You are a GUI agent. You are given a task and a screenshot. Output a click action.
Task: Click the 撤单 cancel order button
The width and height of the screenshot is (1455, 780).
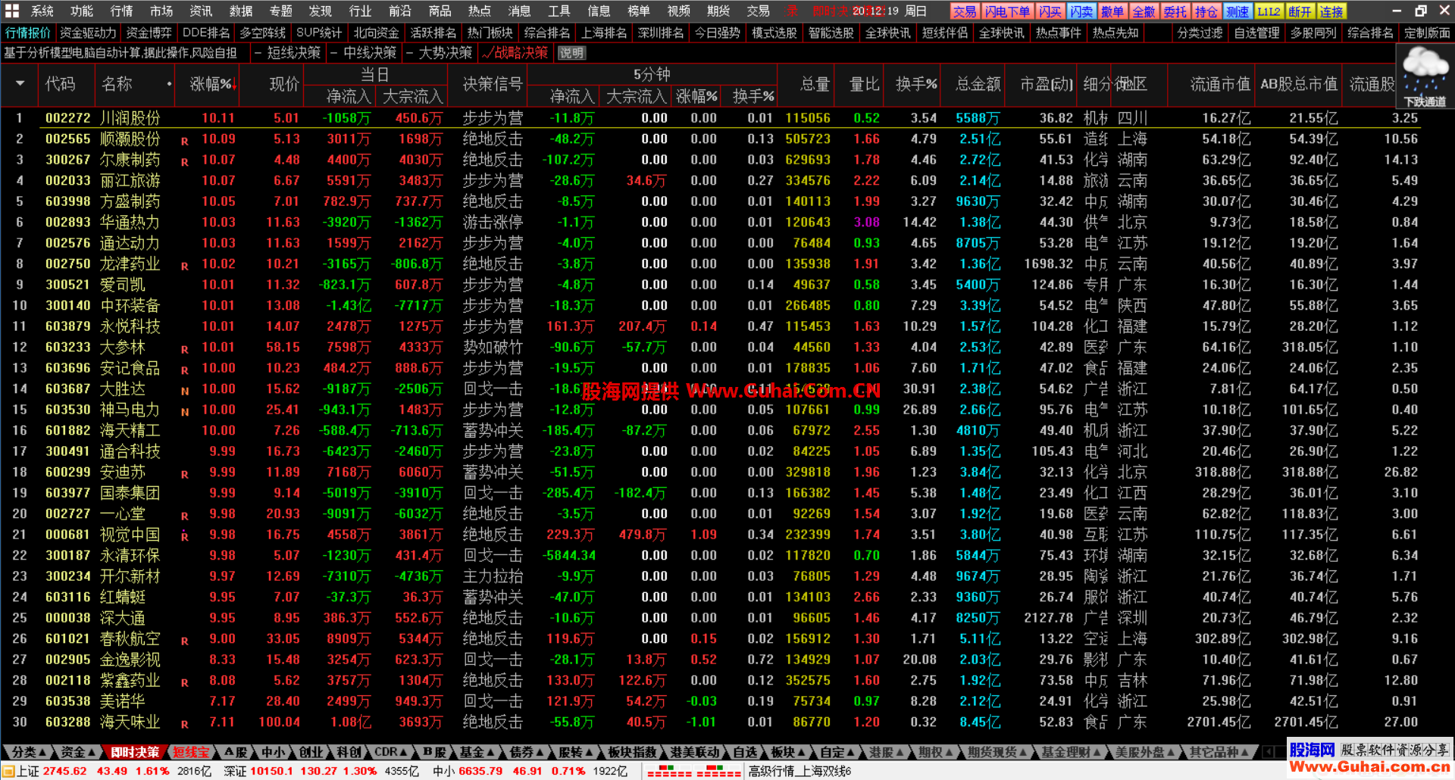[1112, 11]
